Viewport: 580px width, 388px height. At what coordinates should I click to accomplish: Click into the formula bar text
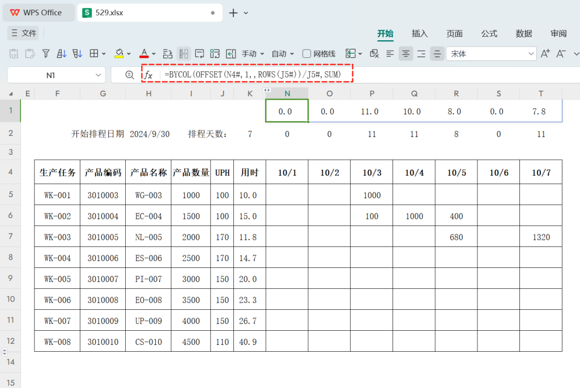click(x=253, y=75)
